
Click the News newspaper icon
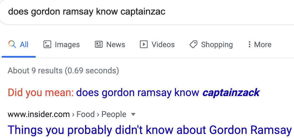[98, 45]
